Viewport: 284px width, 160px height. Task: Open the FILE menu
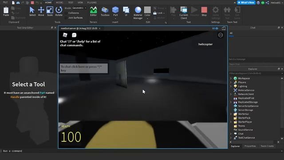coord(5,3)
